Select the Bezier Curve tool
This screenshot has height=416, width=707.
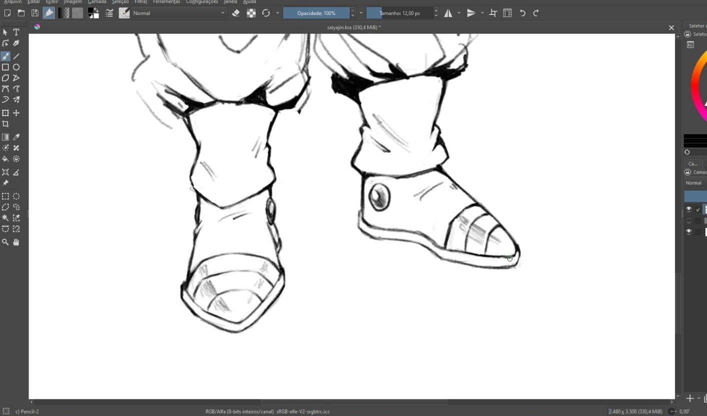(6, 89)
